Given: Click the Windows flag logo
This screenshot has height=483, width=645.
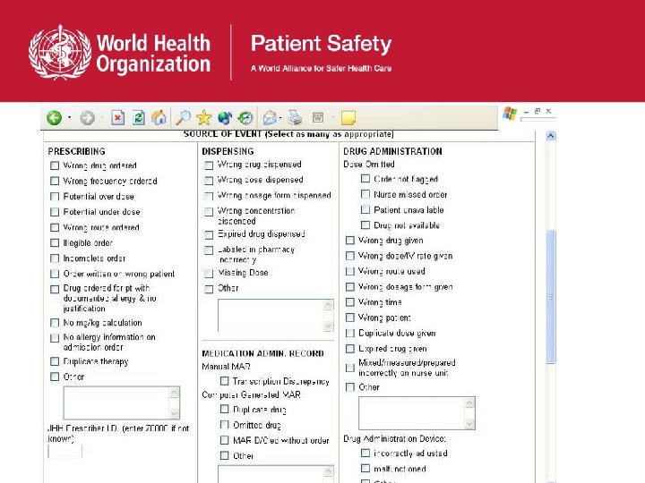Looking at the screenshot, I should (x=510, y=114).
